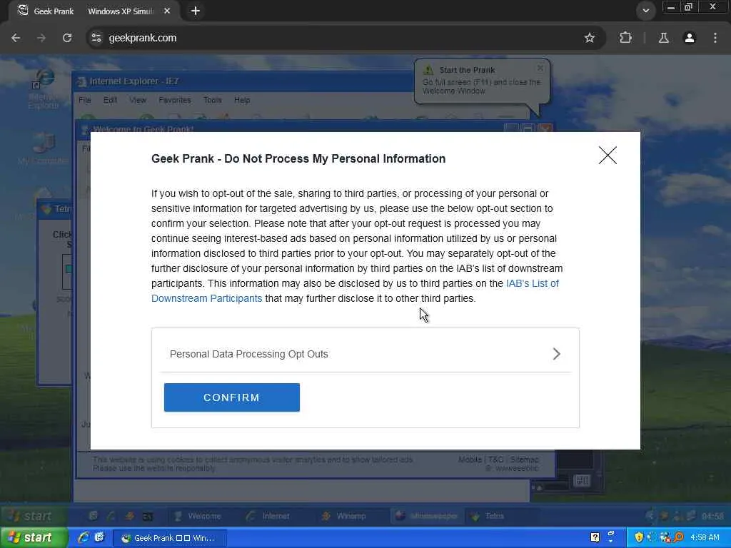Image resolution: width=731 pixels, height=548 pixels.
Task: Click the blue CONFIRM button
Action: 232,397
